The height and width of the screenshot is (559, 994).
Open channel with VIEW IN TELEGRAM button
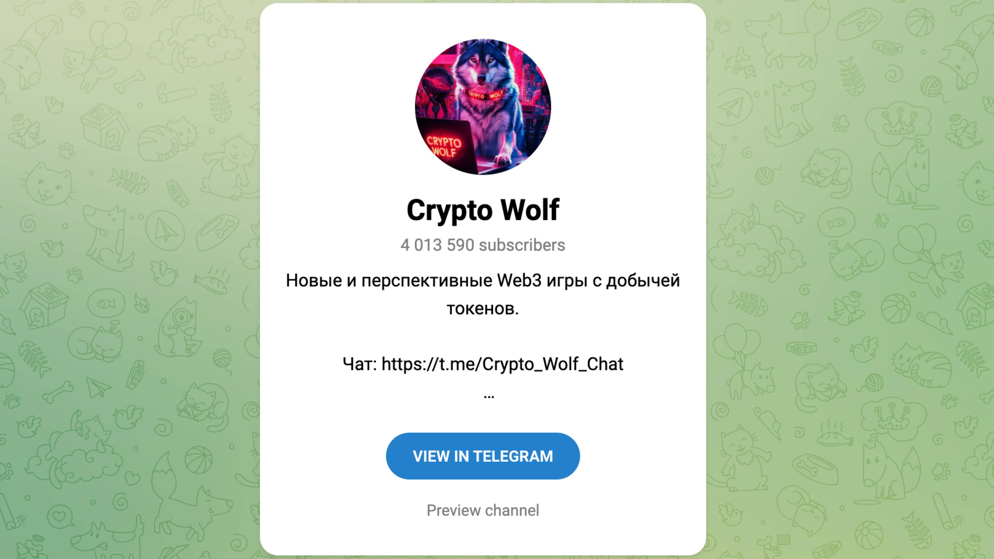coord(483,456)
